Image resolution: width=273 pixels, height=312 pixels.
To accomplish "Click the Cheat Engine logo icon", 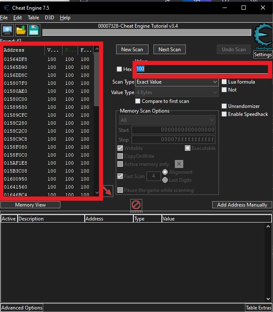I will click(263, 37).
